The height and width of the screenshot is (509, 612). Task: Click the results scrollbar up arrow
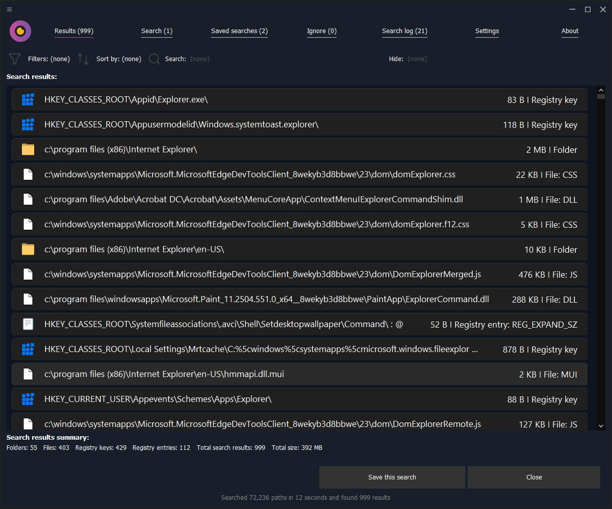pos(601,90)
